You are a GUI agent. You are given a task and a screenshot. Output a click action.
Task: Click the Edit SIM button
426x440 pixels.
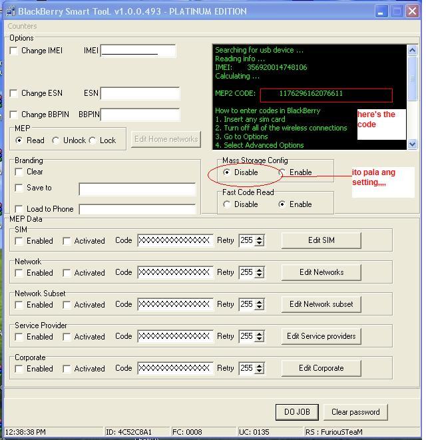tap(321, 240)
